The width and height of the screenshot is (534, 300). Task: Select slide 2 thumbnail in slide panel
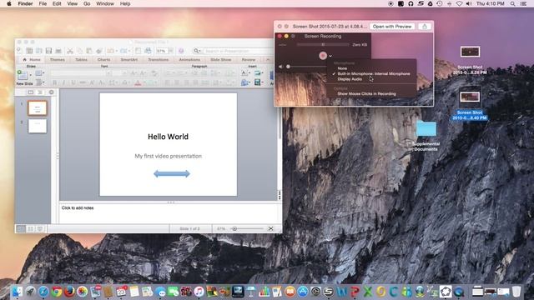38,126
